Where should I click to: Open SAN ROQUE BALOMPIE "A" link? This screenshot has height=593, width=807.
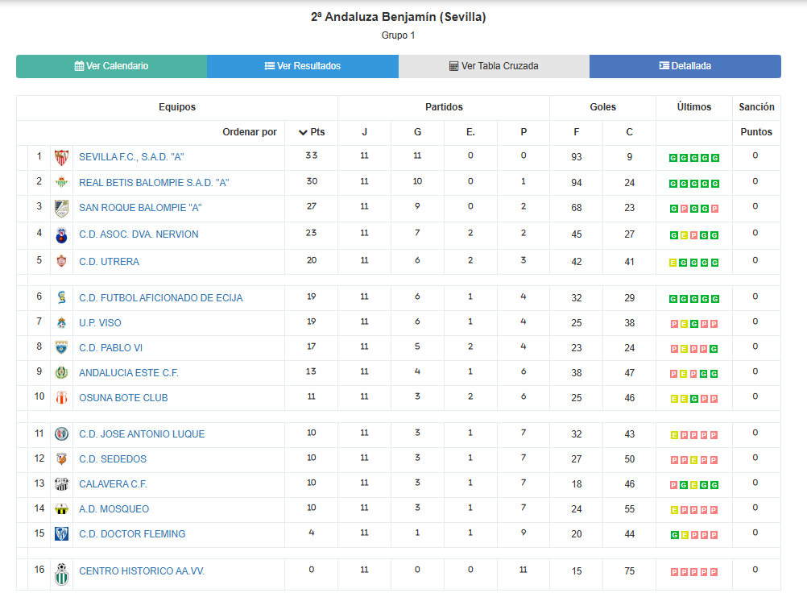click(x=140, y=208)
